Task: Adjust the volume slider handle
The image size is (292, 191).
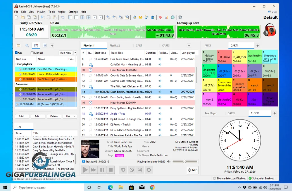Action: coord(184,161)
